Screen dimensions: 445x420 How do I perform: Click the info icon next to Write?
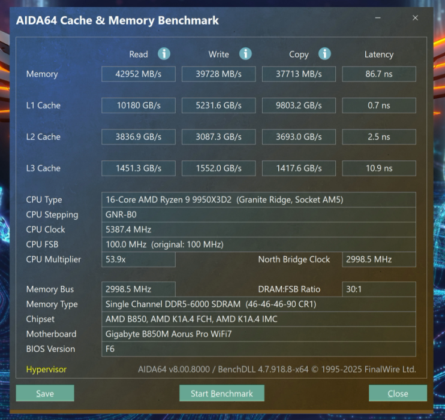pyautogui.click(x=245, y=53)
